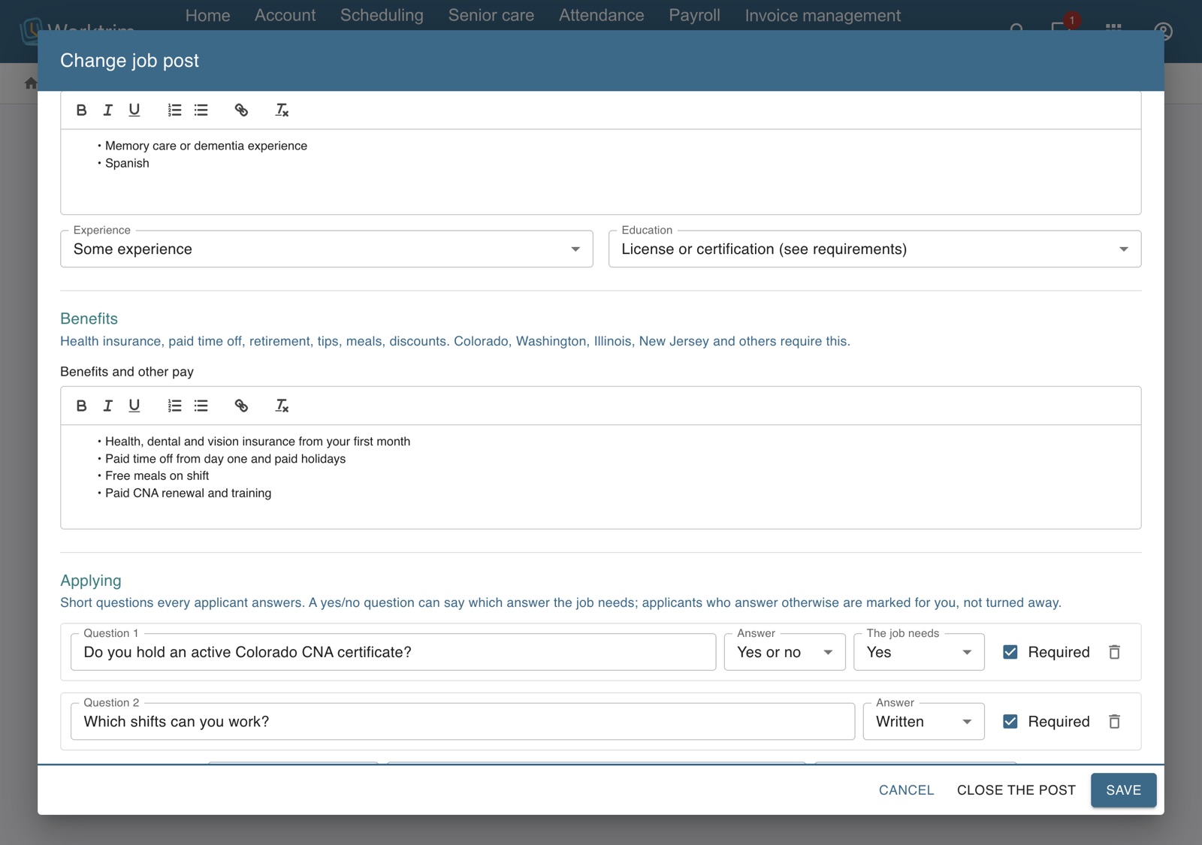Delete Question 1 with trash icon
This screenshot has width=1202, height=845.
(x=1114, y=652)
